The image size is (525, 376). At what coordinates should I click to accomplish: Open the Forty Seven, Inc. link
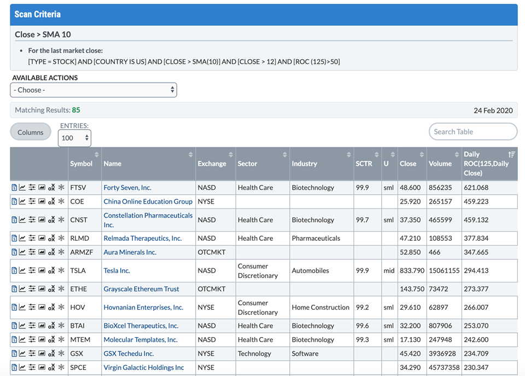pyautogui.click(x=127, y=187)
